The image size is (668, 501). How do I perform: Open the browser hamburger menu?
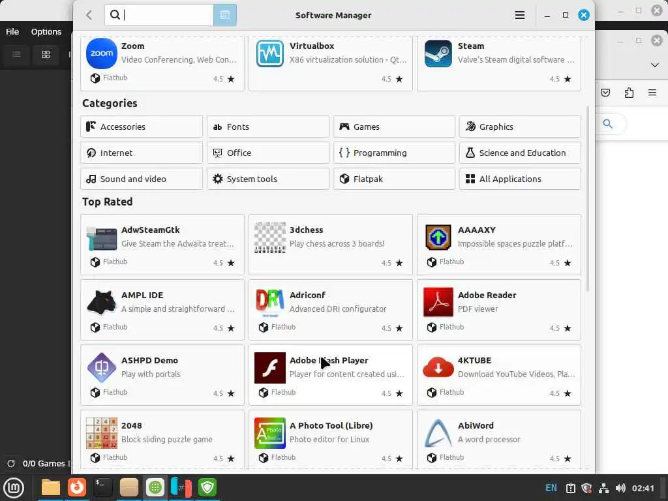click(652, 93)
